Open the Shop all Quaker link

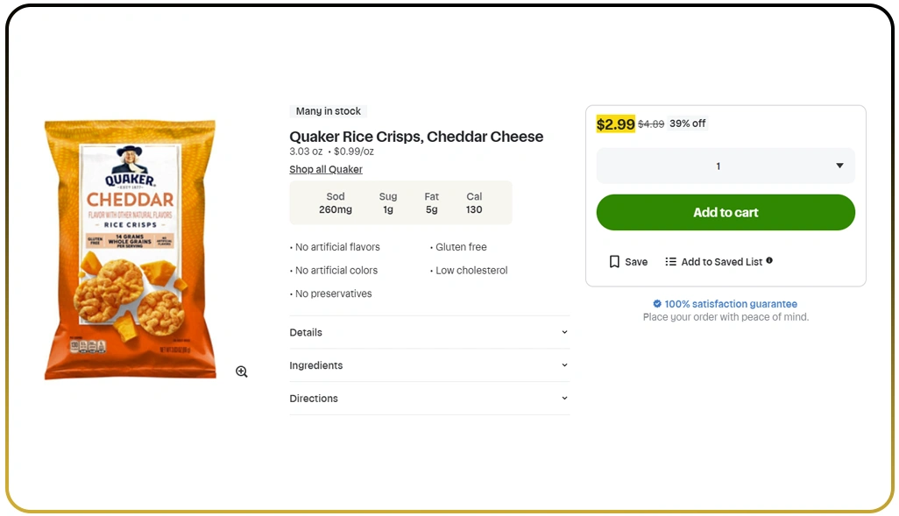326,170
